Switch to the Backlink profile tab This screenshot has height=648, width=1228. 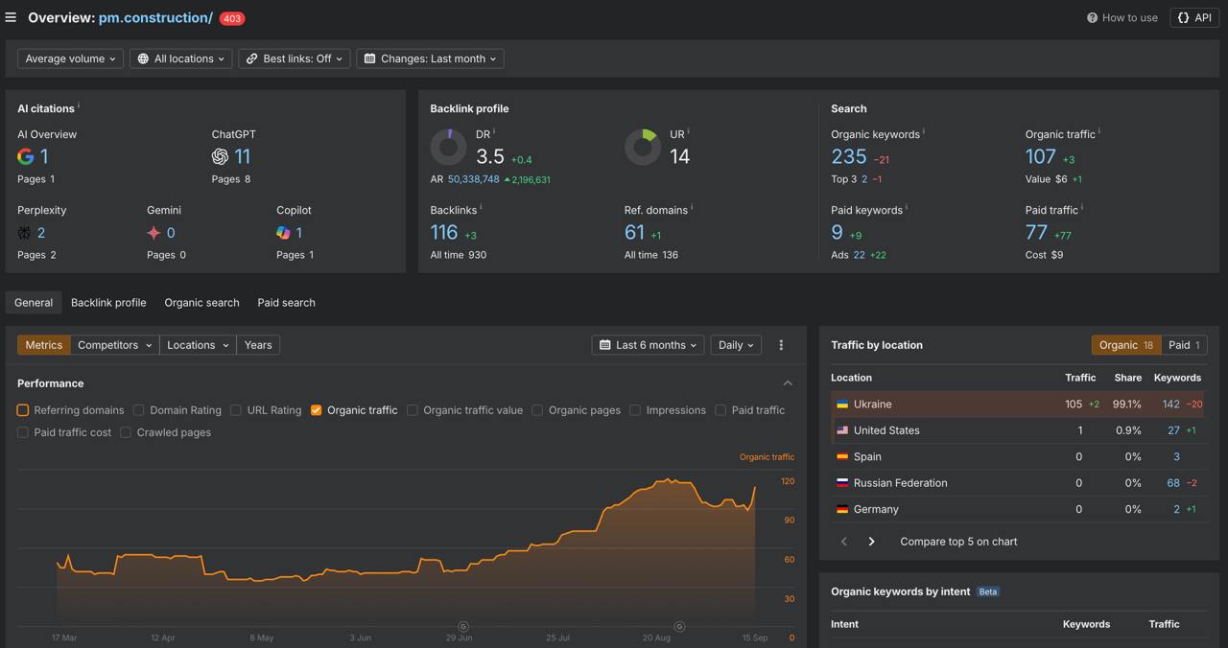108,303
